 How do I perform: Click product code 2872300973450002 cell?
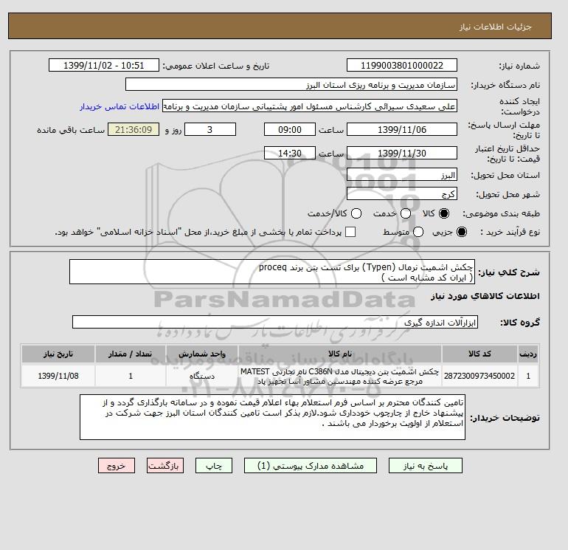(479, 376)
